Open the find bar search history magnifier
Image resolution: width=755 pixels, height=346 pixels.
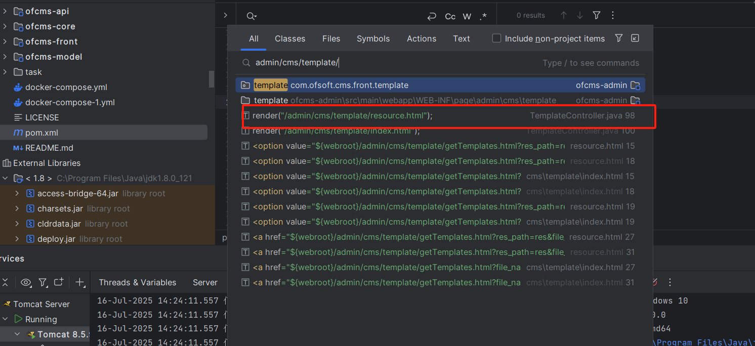[251, 16]
